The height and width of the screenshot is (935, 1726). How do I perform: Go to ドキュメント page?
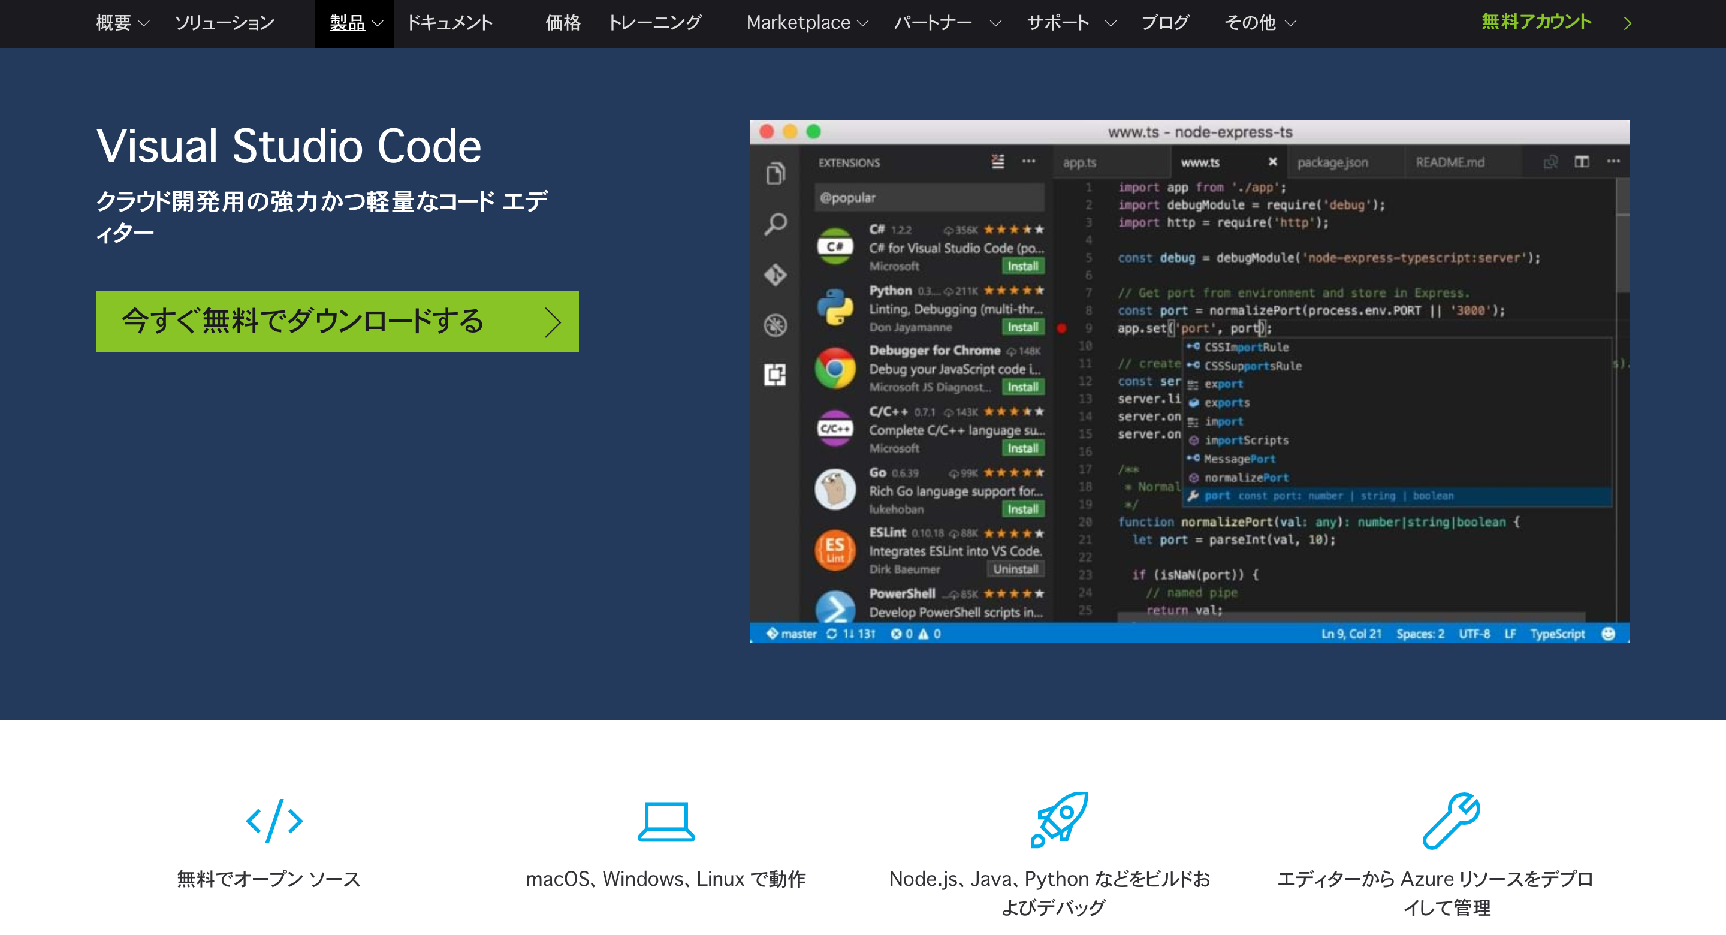[449, 23]
